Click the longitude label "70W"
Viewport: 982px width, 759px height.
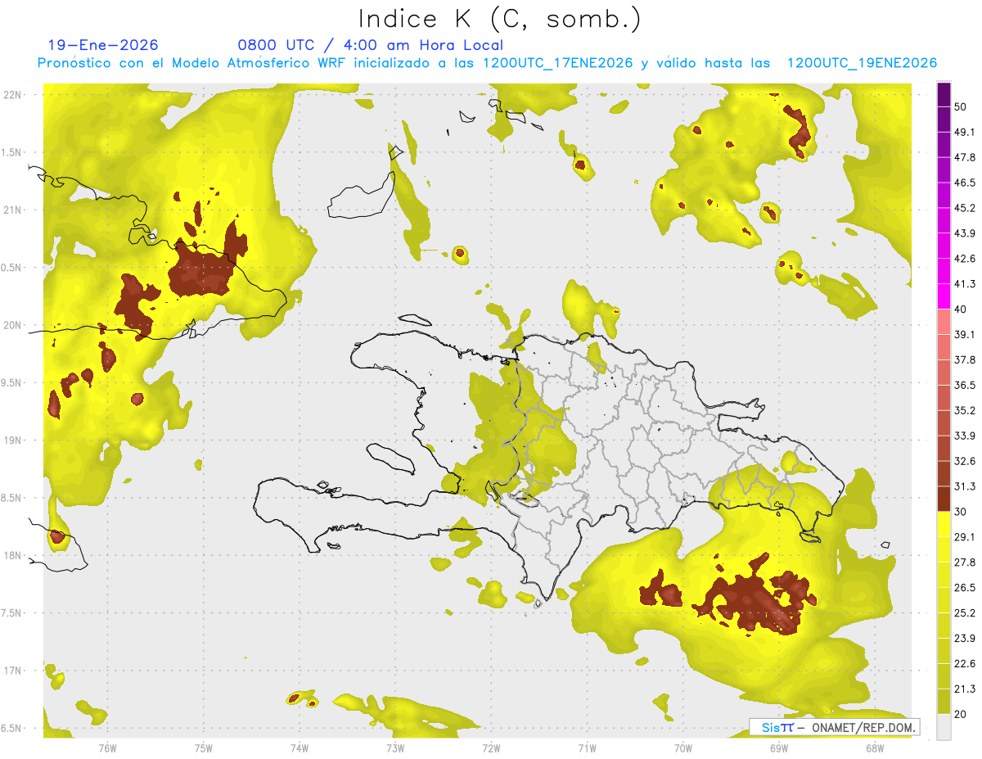point(683,748)
